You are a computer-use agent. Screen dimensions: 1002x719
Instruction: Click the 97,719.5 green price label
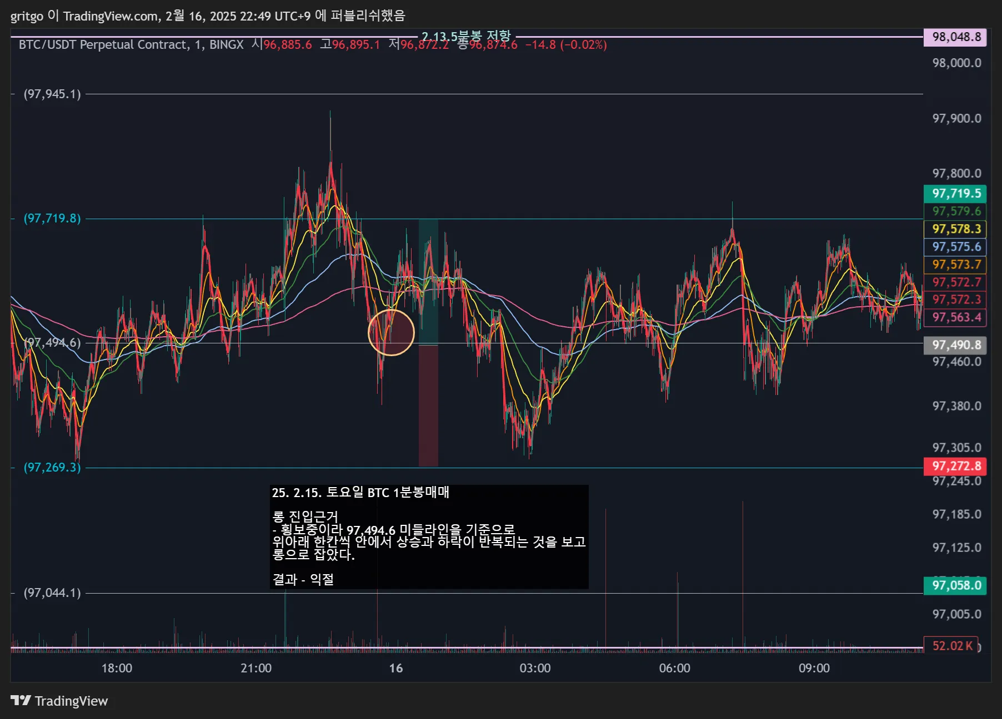[955, 194]
